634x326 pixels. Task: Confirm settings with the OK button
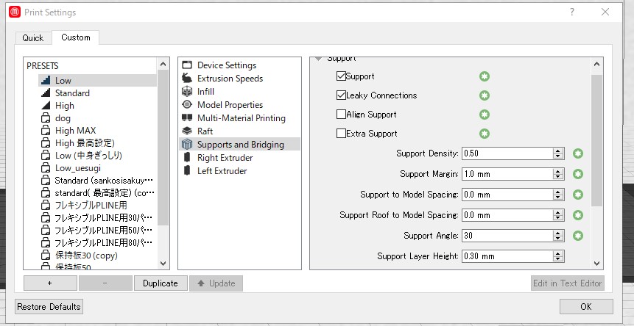pos(586,307)
